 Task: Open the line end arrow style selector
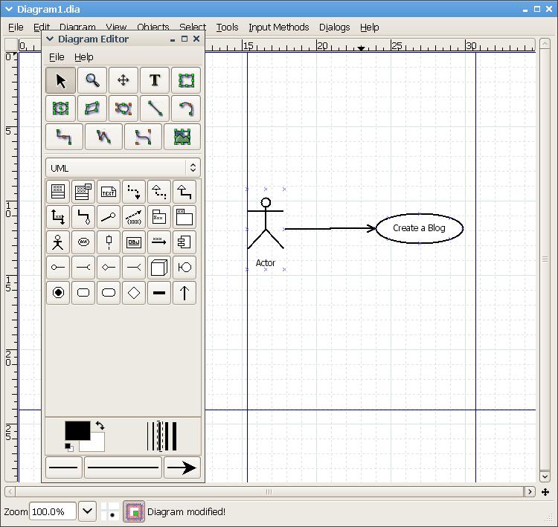point(182,468)
